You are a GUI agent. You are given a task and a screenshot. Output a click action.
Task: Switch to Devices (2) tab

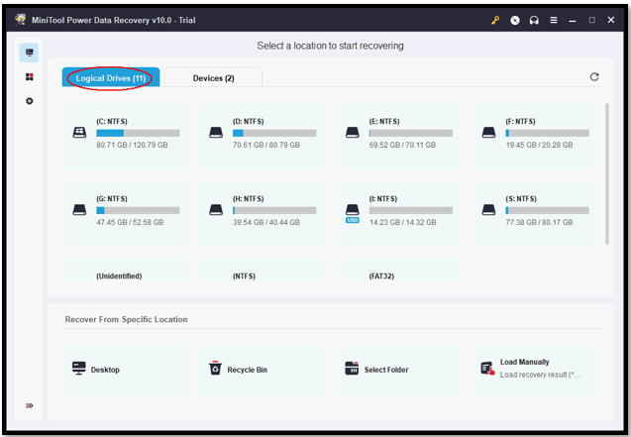coord(213,77)
